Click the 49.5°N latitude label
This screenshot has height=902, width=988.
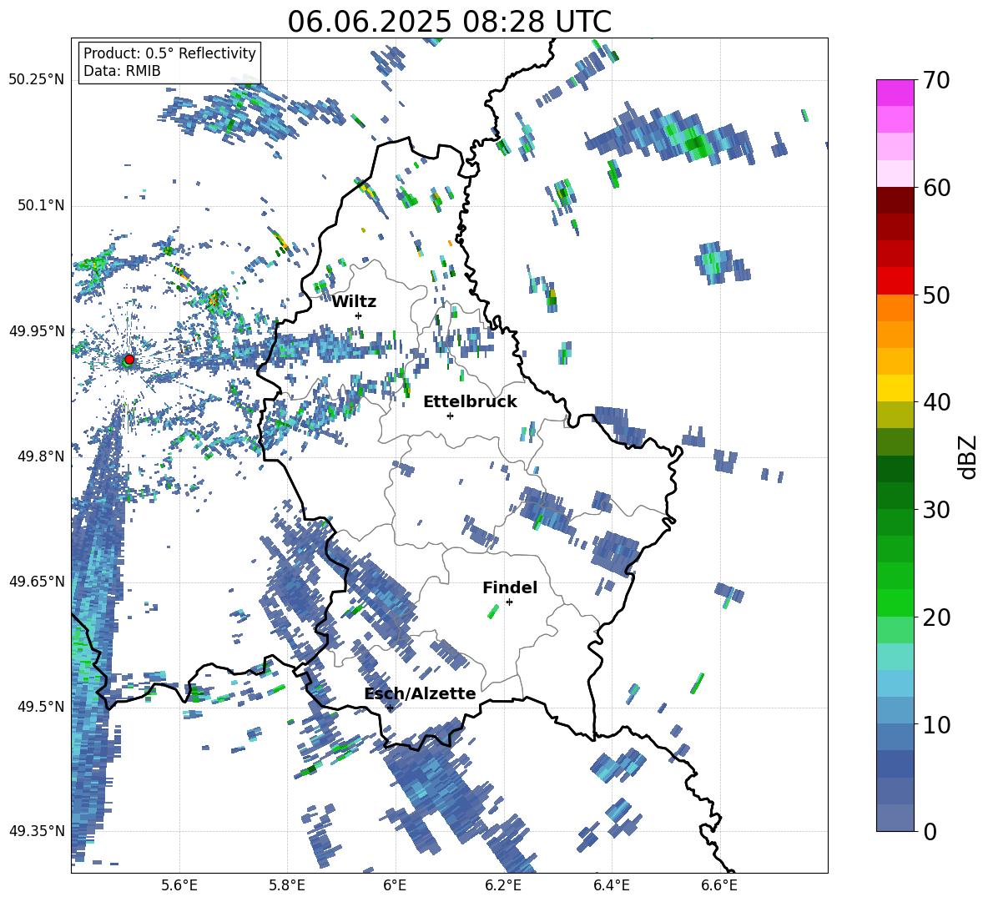[x=40, y=706]
